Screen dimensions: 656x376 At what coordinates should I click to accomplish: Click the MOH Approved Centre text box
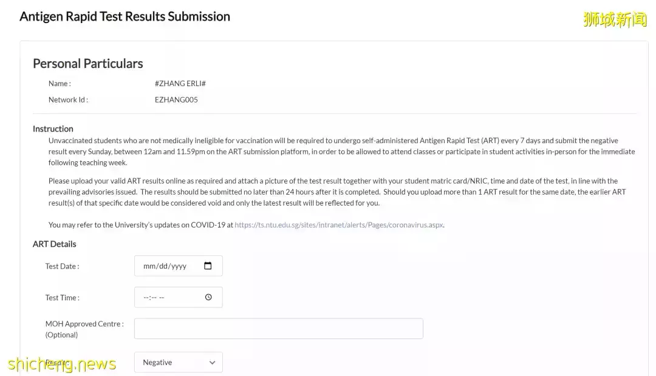[278, 329]
